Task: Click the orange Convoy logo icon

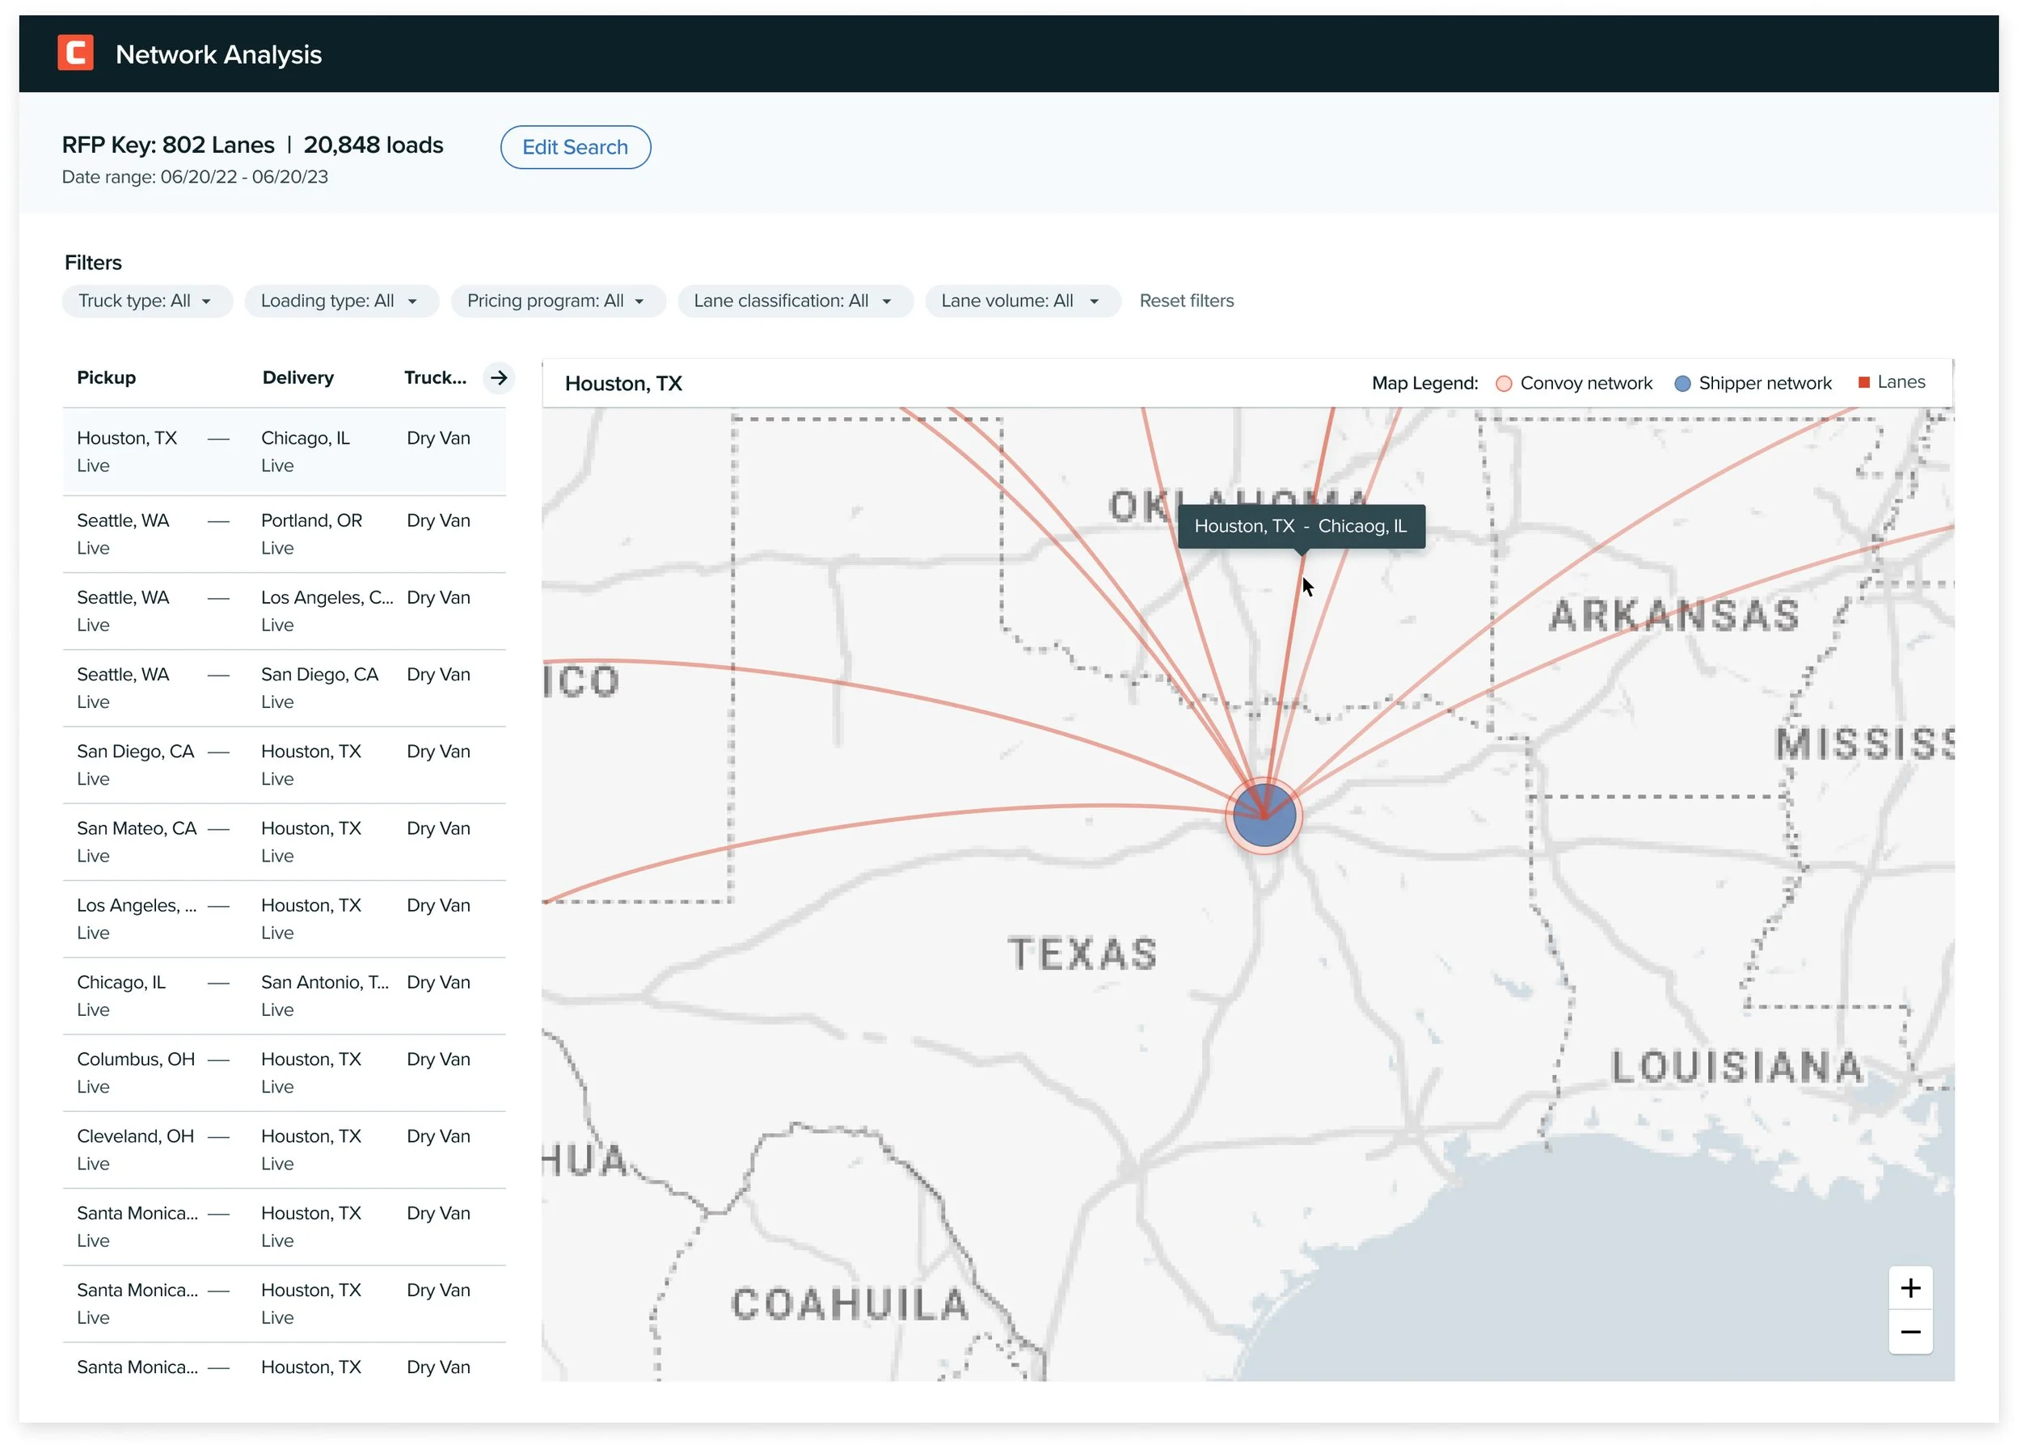Action: pyautogui.click(x=76, y=53)
